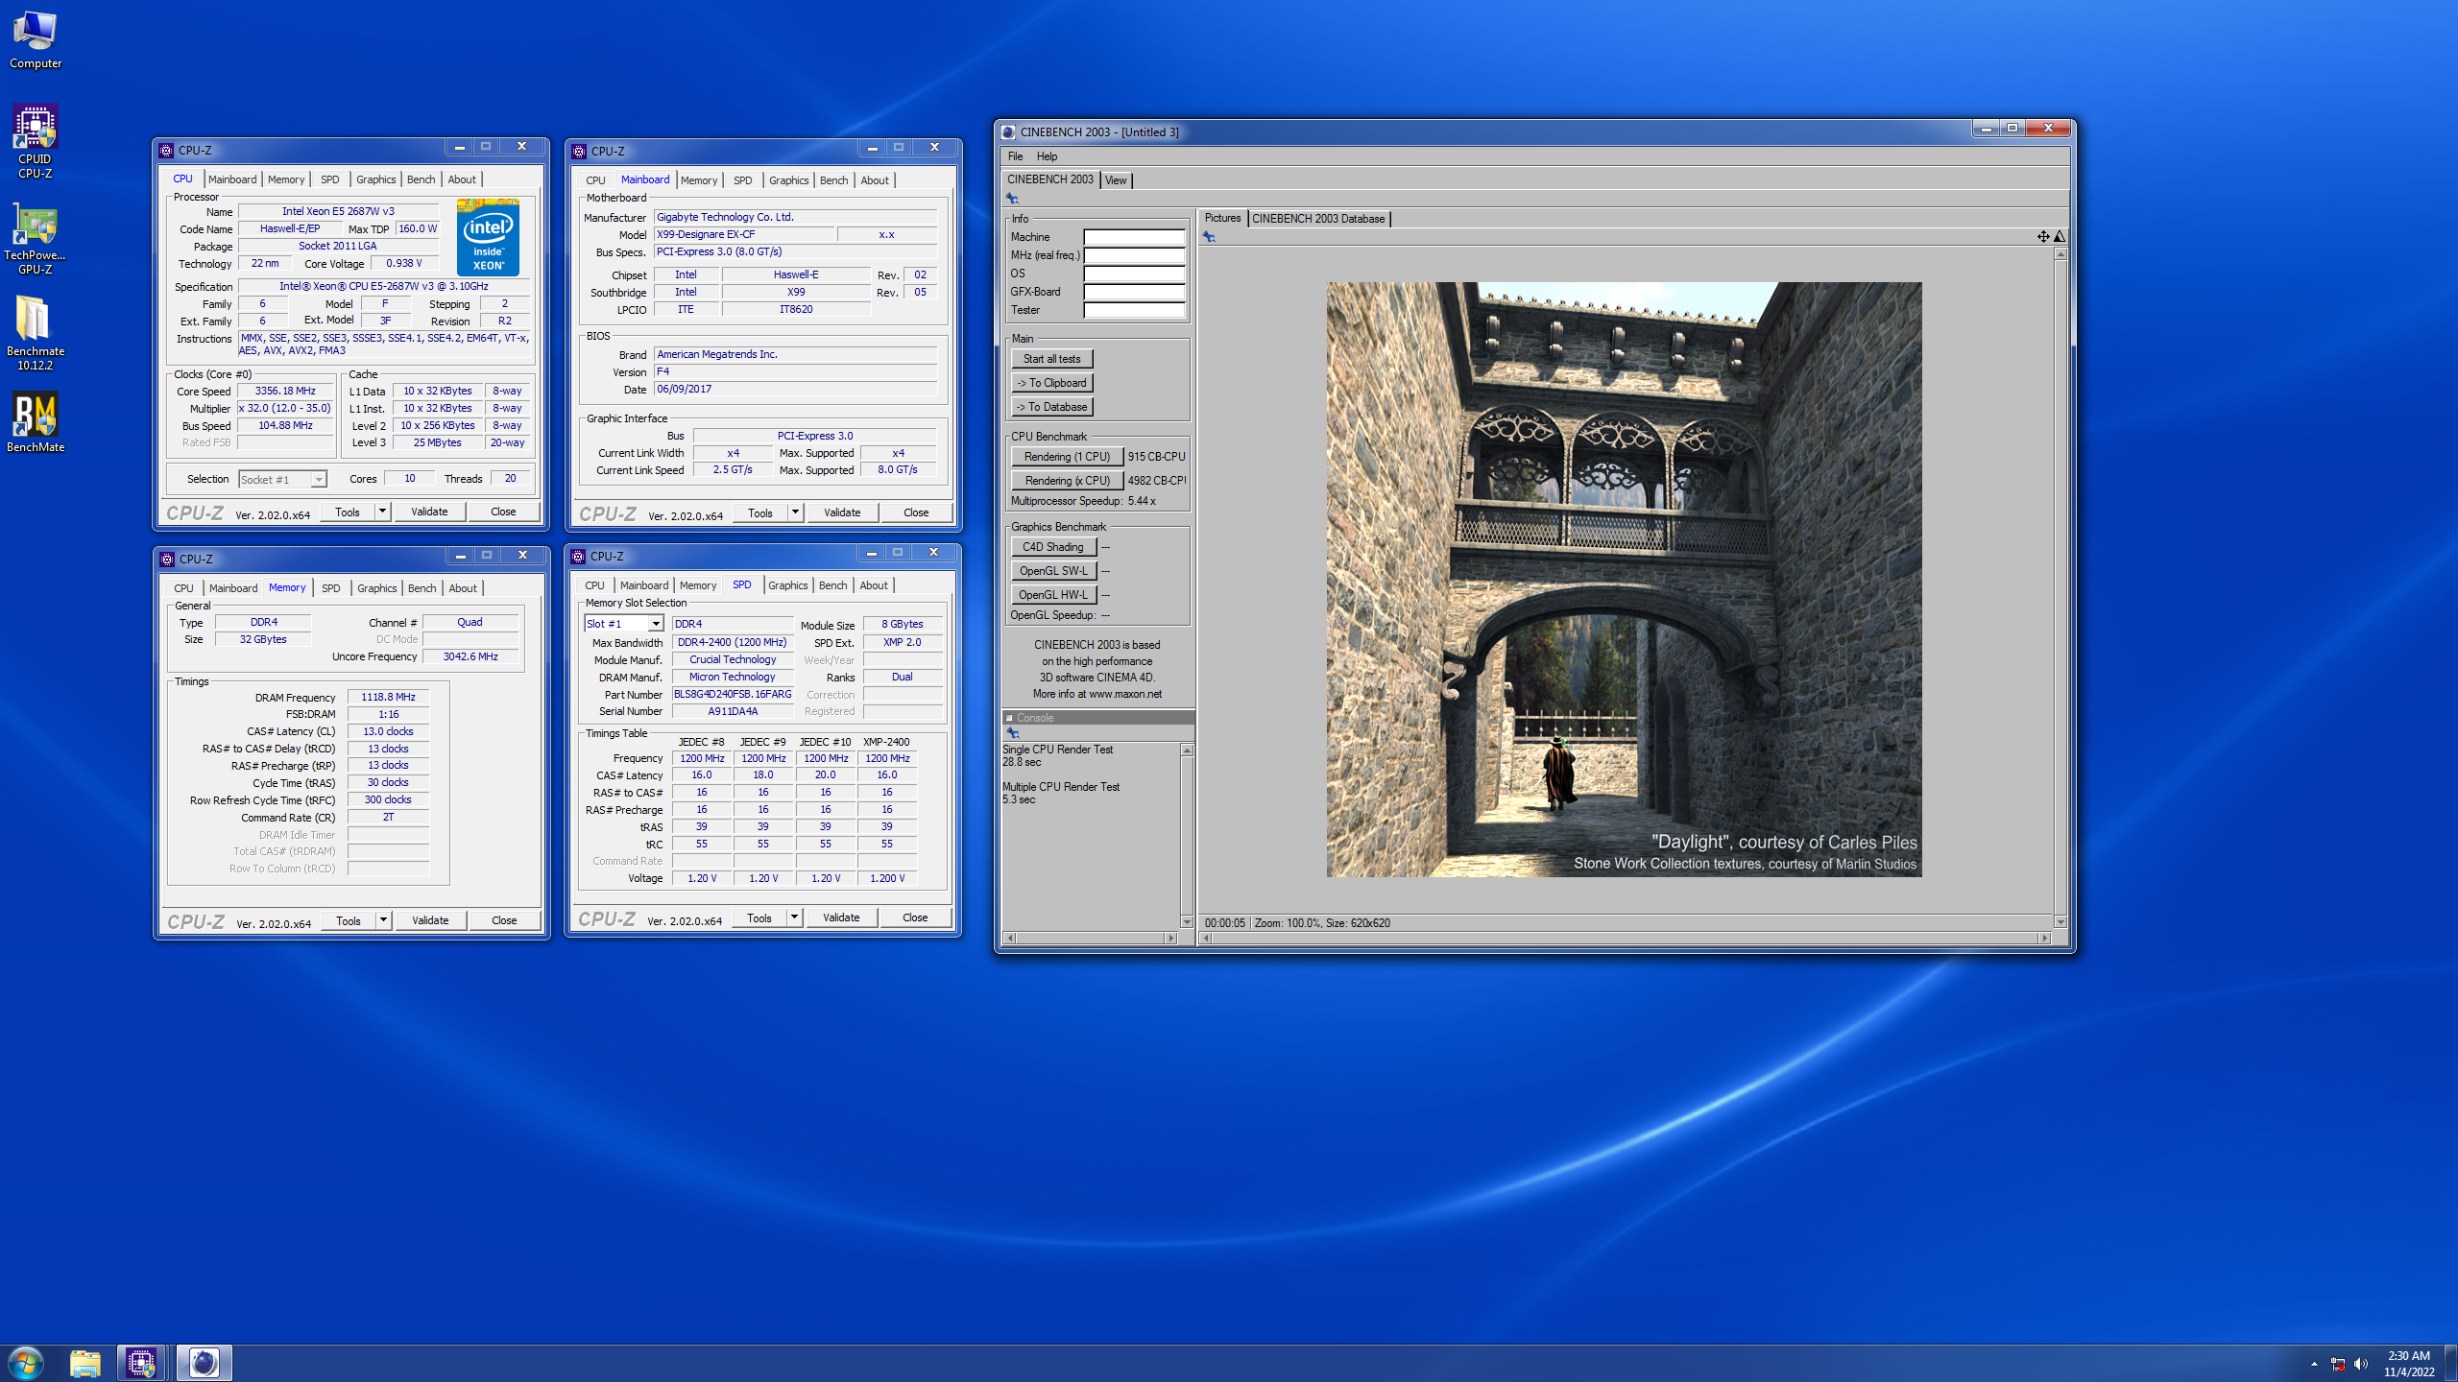The width and height of the screenshot is (2458, 1382).
Task: Click the Intel Xeon logo in CPU-Z
Action: [488, 237]
